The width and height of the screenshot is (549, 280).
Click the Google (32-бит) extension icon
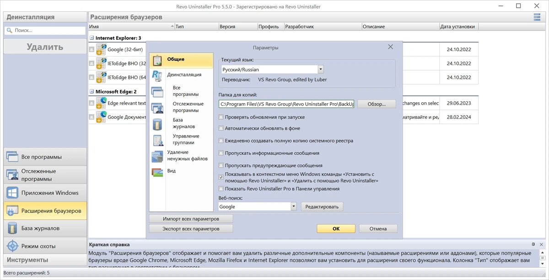pos(101,49)
